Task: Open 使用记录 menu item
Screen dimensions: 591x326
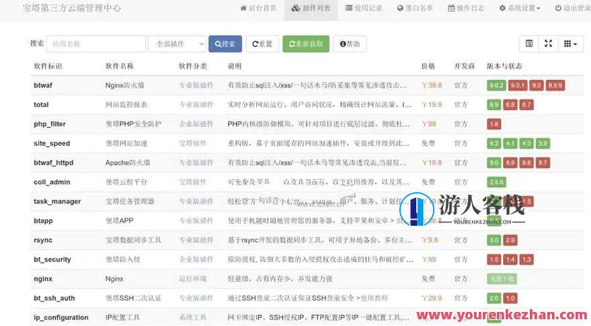Action: 364,8
